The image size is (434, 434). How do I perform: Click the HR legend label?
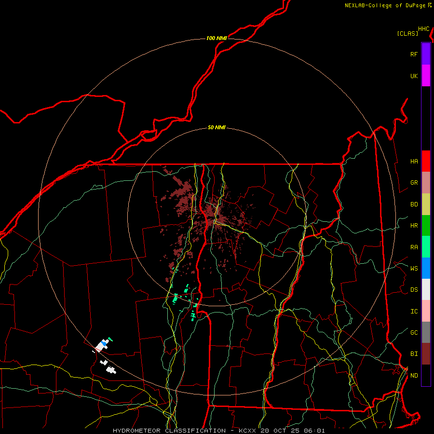tap(414, 226)
